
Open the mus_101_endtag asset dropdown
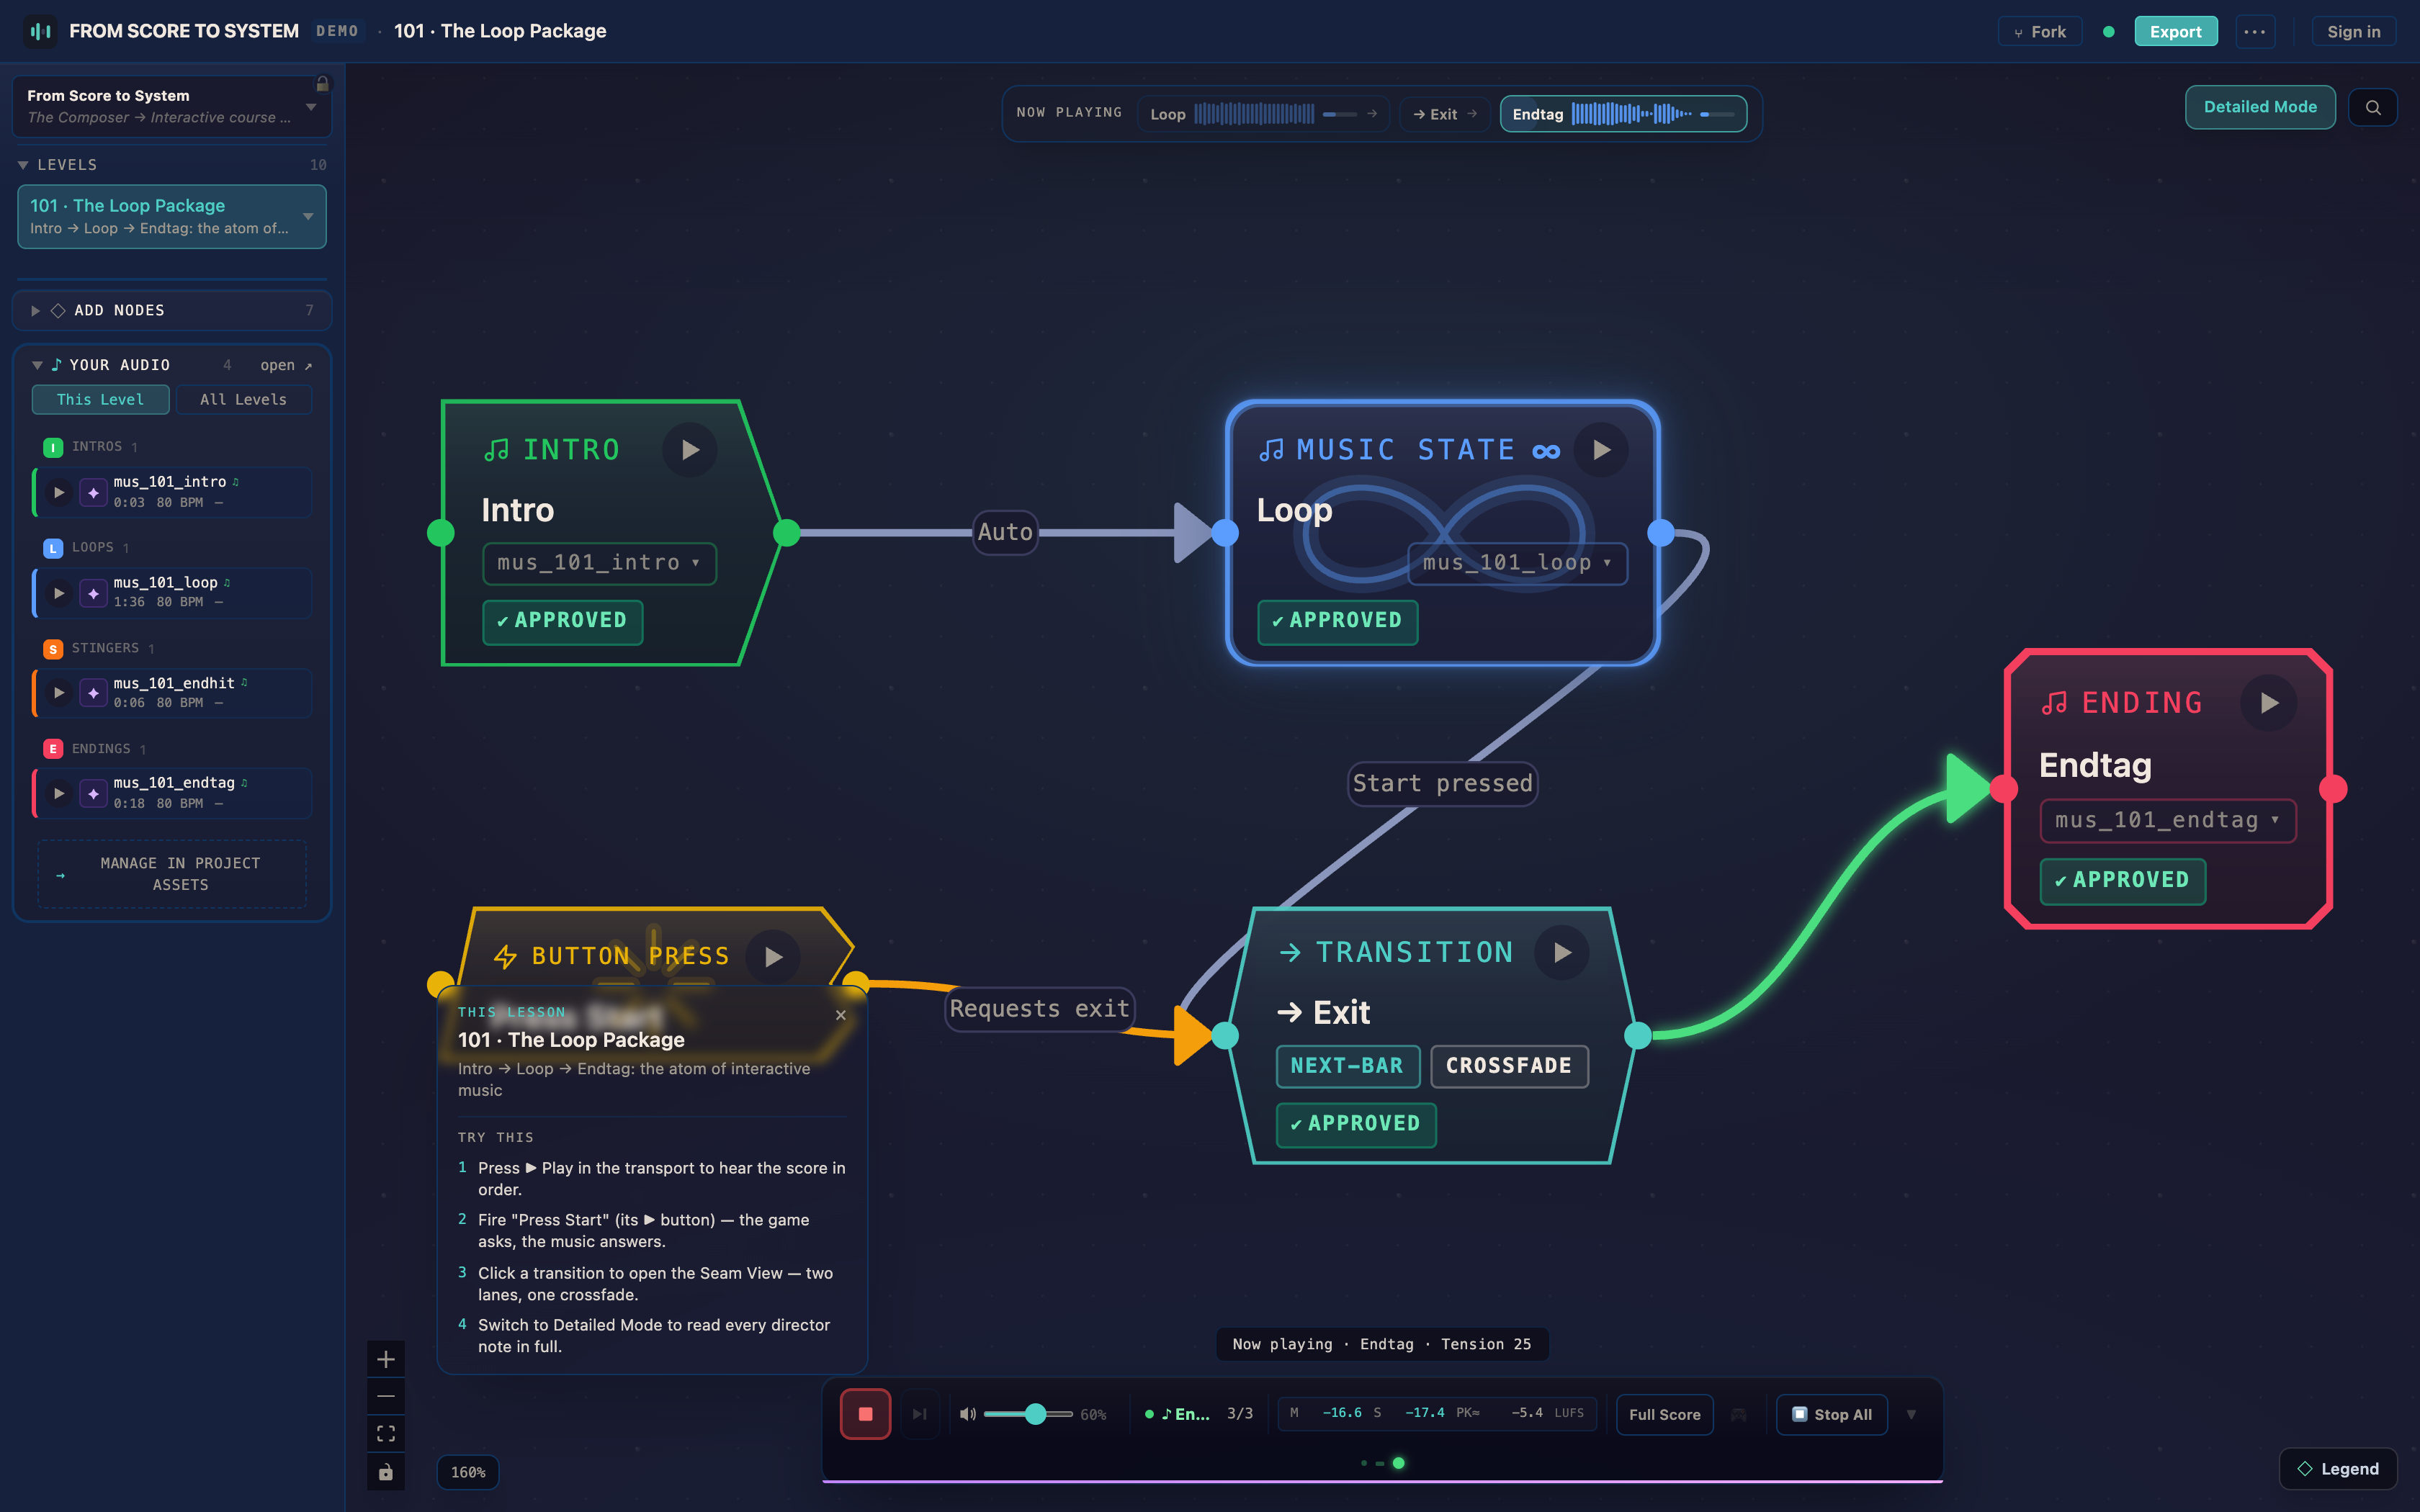(2167, 820)
